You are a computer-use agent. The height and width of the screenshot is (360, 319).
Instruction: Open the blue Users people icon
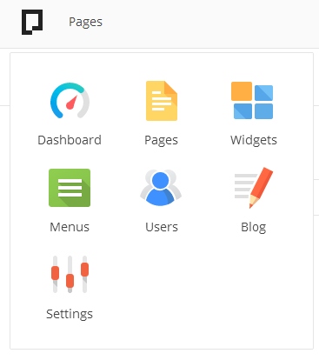point(161,188)
